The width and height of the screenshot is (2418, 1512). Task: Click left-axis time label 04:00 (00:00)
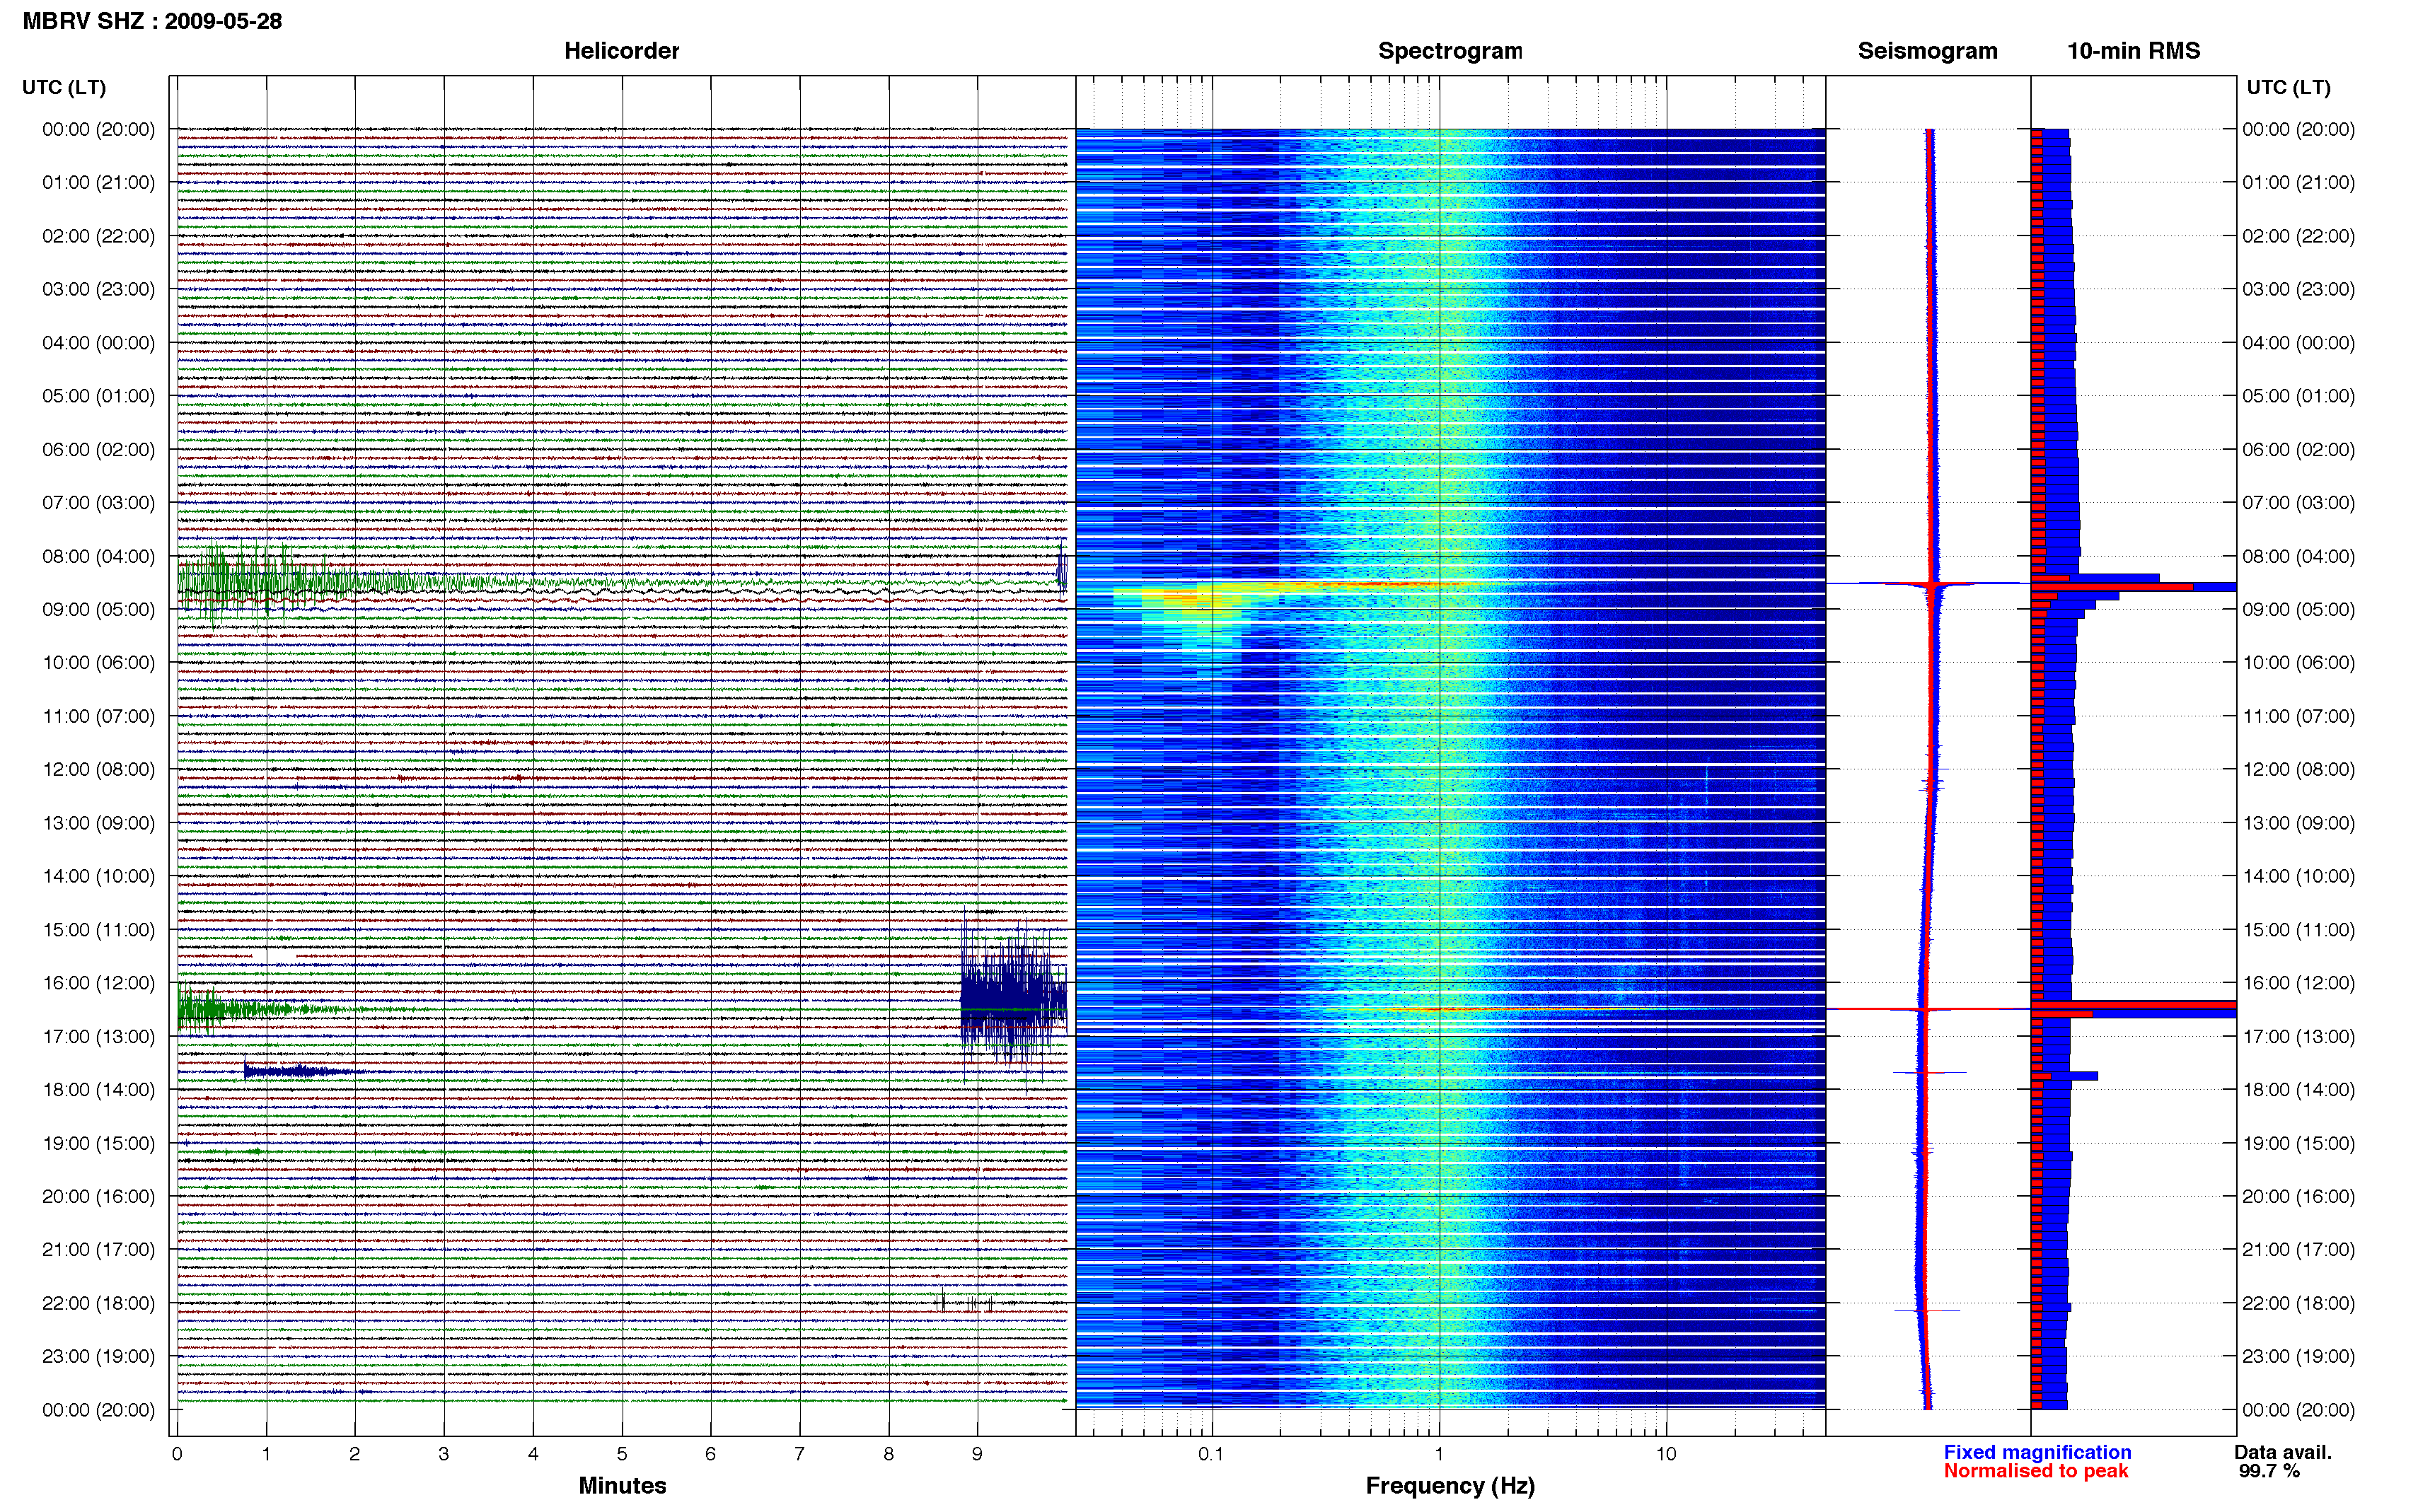98,343
